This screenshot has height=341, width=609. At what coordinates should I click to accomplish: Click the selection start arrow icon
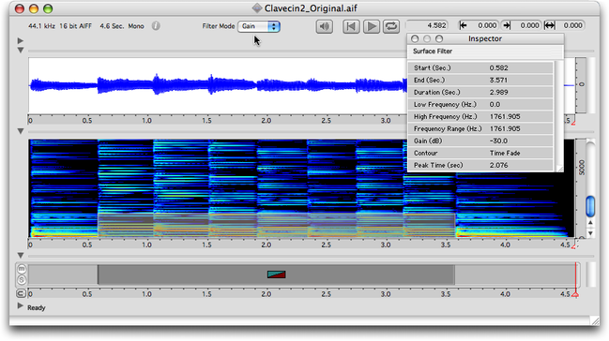coord(463,25)
